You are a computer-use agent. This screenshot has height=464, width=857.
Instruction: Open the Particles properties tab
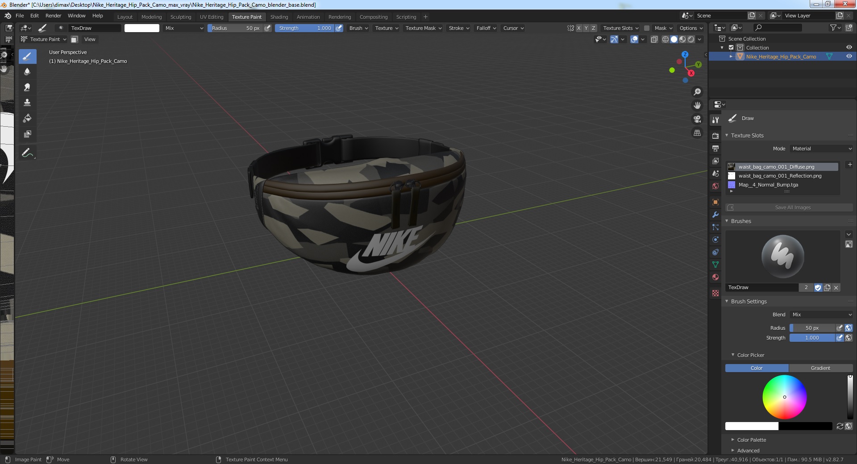[716, 227]
